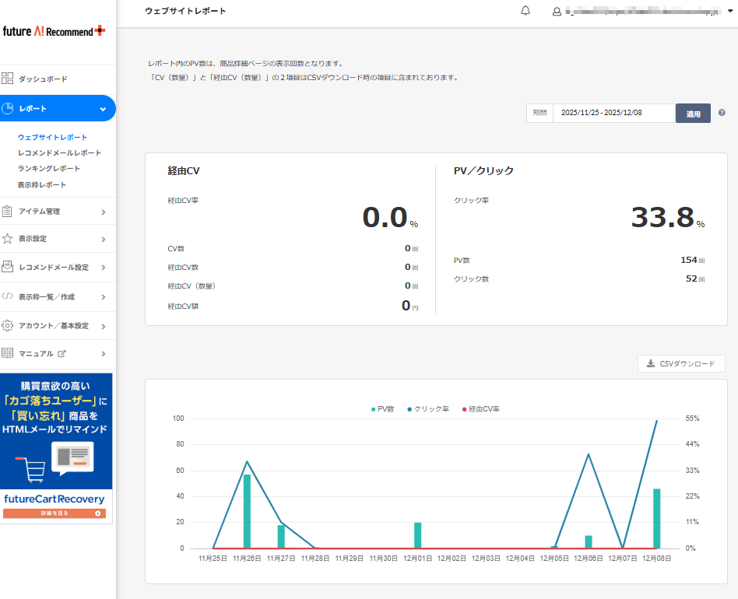
Task: Expand the マニュアル menu chevron
Action: pos(103,354)
